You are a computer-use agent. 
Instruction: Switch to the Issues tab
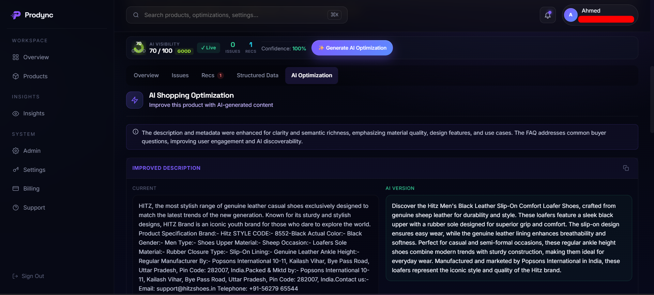[x=180, y=76]
